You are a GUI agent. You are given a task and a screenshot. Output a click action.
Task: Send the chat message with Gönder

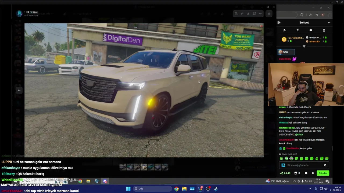tap(323, 173)
